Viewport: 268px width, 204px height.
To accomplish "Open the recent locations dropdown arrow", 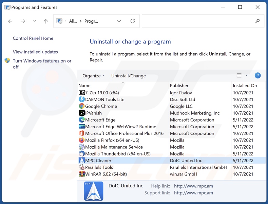I will [x=35, y=21].
